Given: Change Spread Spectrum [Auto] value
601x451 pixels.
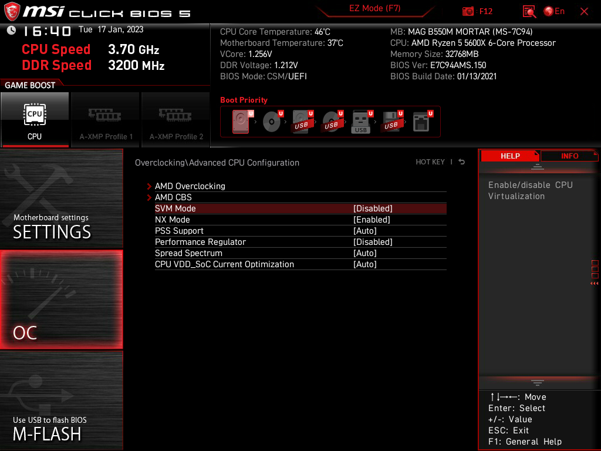Looking at the screenshot, I should [365, 253].
